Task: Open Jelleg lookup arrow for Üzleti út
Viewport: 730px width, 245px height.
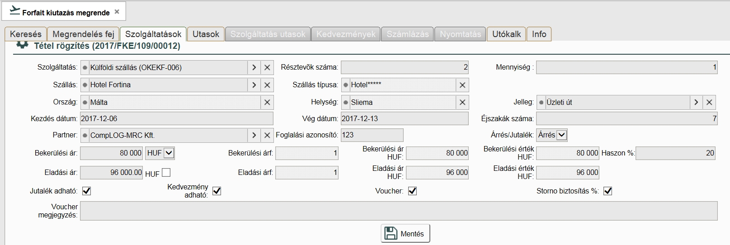Action: (696, 102)
